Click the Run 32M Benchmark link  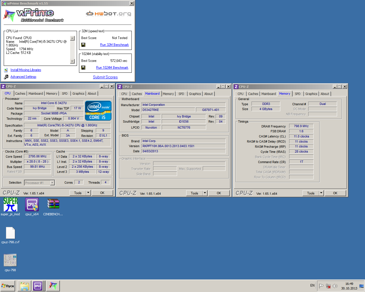(114, 45)
